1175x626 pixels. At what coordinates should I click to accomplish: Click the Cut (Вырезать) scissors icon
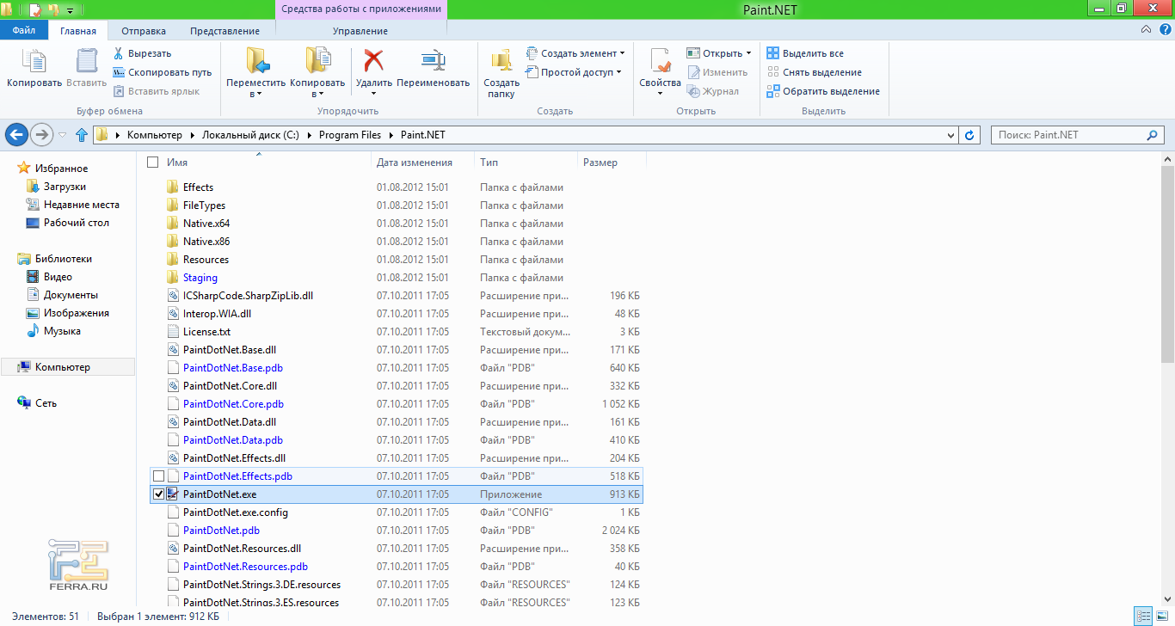tap(119, 53)
